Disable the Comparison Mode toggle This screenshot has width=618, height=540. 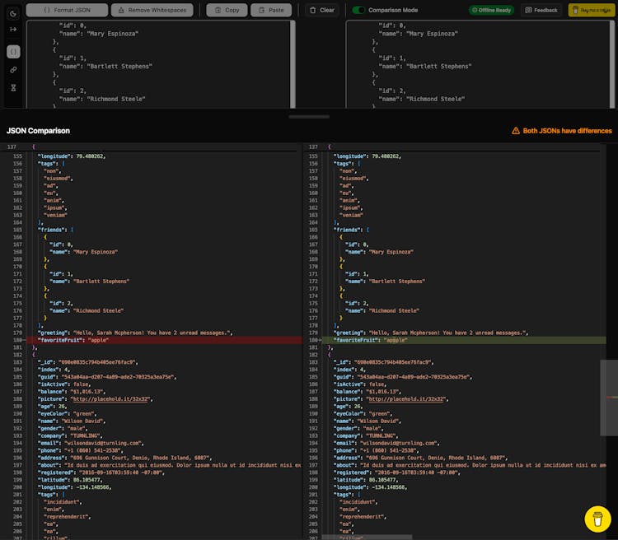[x=358, y=10]
